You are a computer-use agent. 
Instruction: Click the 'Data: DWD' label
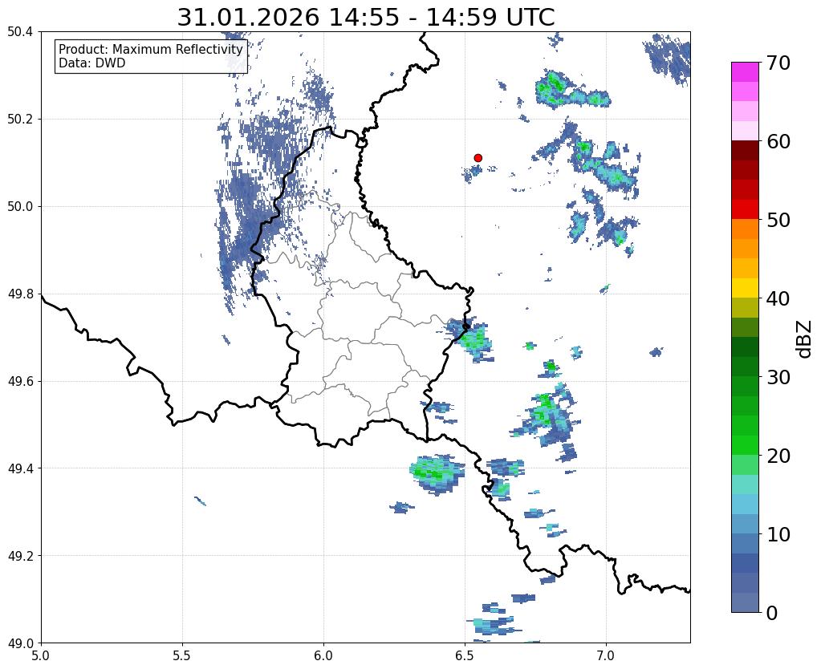pyautogui.click(x=92, y=63)
